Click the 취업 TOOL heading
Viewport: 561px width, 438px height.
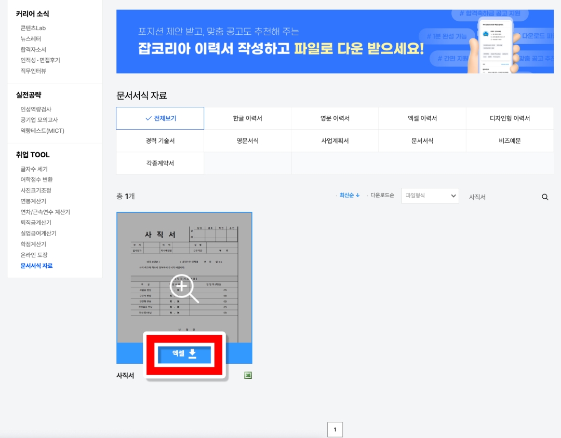[33, 155]
